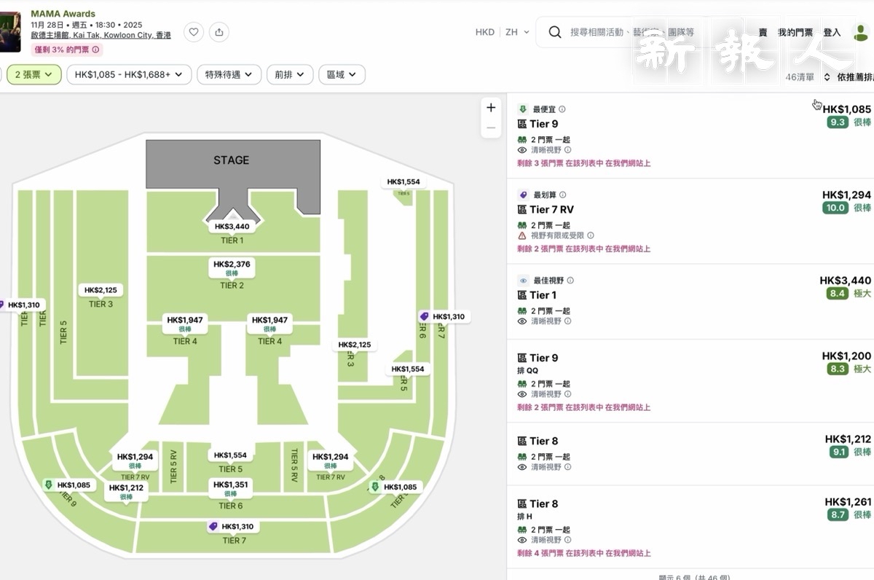Open the 啟德主場館 venue link
Screen dimensions: 874x580
click(101, 35)
